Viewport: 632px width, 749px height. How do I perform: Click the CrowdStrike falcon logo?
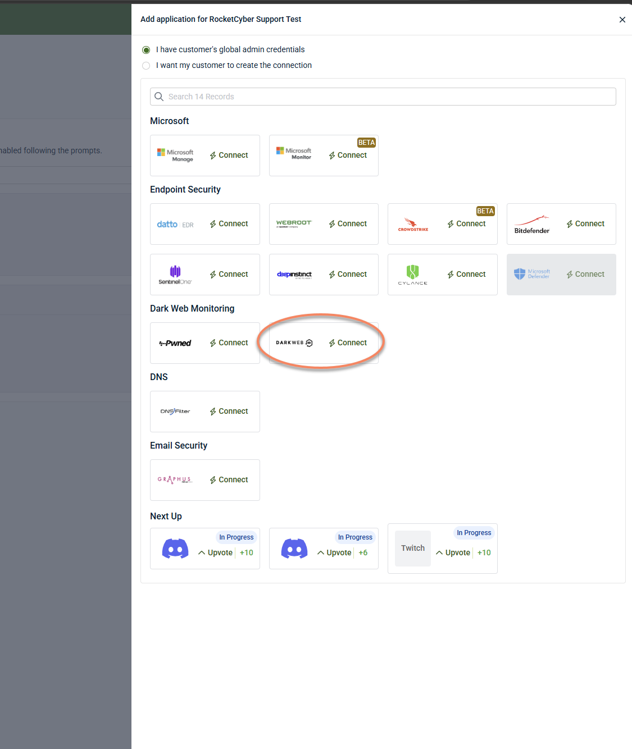pyautogui.click(x=413, y=225)
